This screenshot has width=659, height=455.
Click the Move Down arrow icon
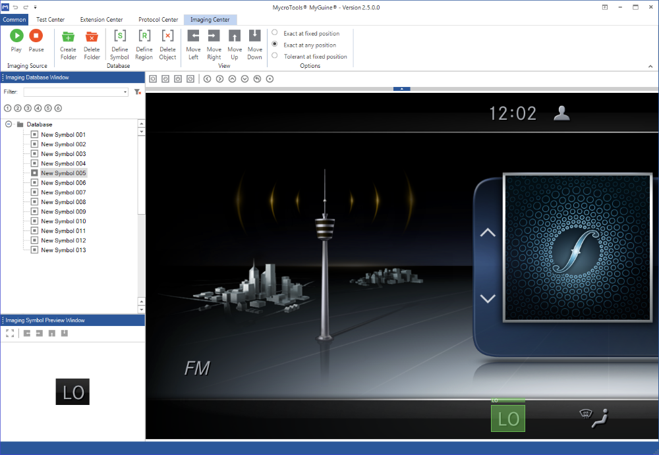pos(254,37)
